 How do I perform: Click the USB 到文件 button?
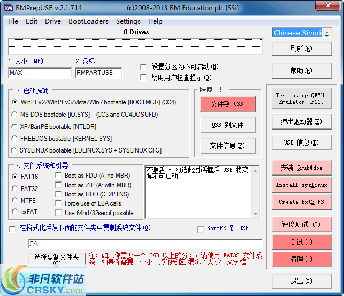tap(228, 125)
